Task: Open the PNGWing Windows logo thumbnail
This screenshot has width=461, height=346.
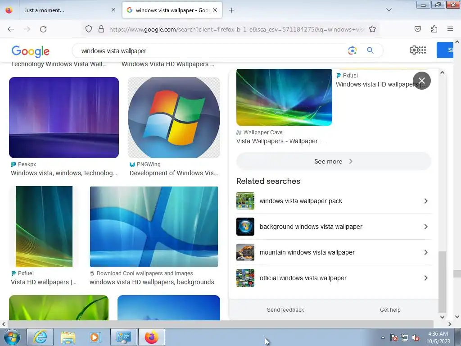Action: (174, 118)
